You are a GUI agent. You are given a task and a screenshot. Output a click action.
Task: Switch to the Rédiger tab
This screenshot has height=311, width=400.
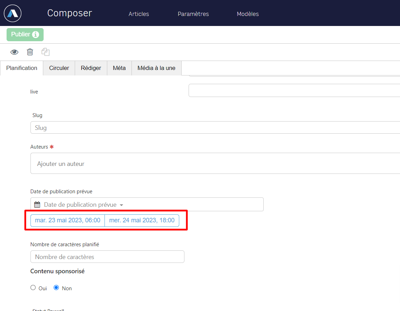pyautogui.click(x=91, y=68)
